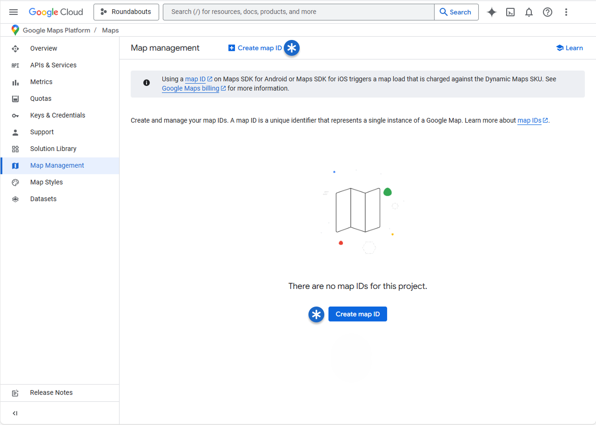
Task: Click the Metrics bar chart icon
Action: point(15,82)
